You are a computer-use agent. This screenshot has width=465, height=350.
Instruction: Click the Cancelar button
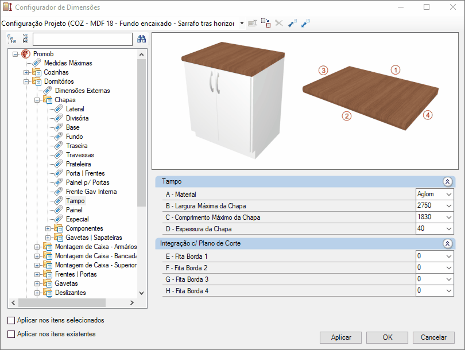pos(433,337)
